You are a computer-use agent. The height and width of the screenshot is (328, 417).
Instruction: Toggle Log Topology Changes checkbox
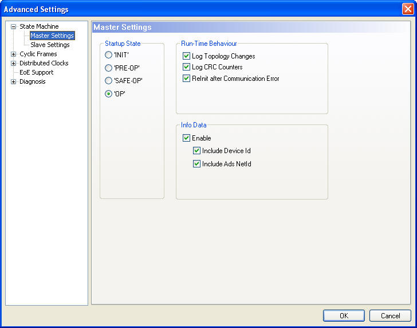186,56
